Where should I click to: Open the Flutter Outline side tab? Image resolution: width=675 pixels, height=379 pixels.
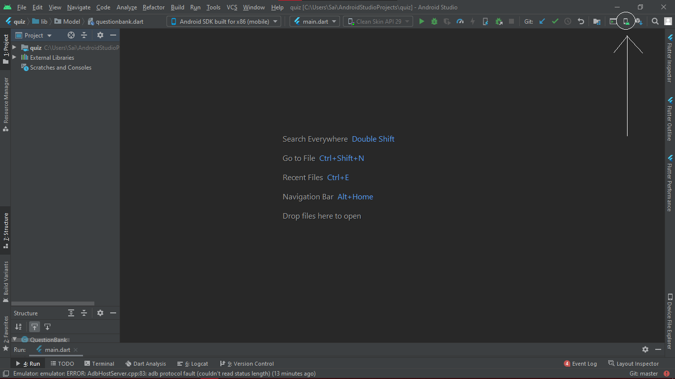670,119
